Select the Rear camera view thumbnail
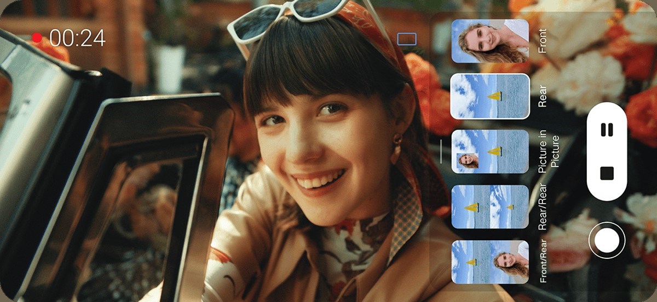The height and width of the screenshot is (302, 657). tap(490, 96)
